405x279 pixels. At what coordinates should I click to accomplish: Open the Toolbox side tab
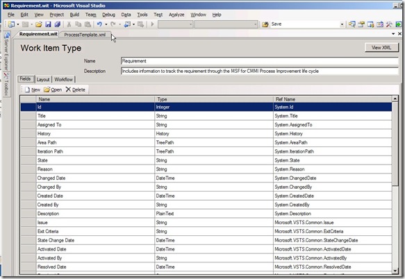[x=6, y=84]
